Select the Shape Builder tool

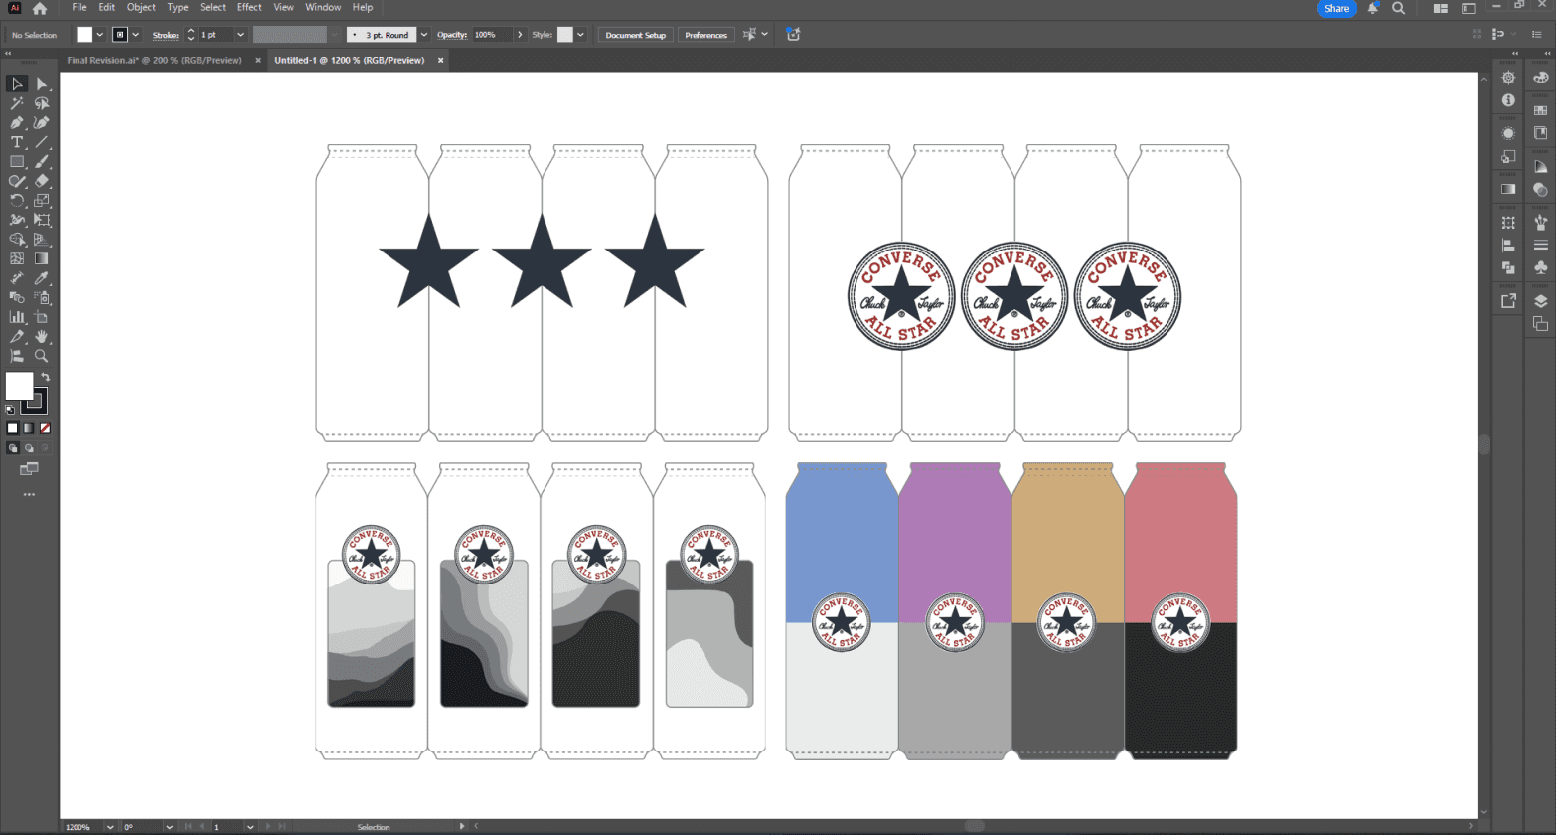(17, 240)
